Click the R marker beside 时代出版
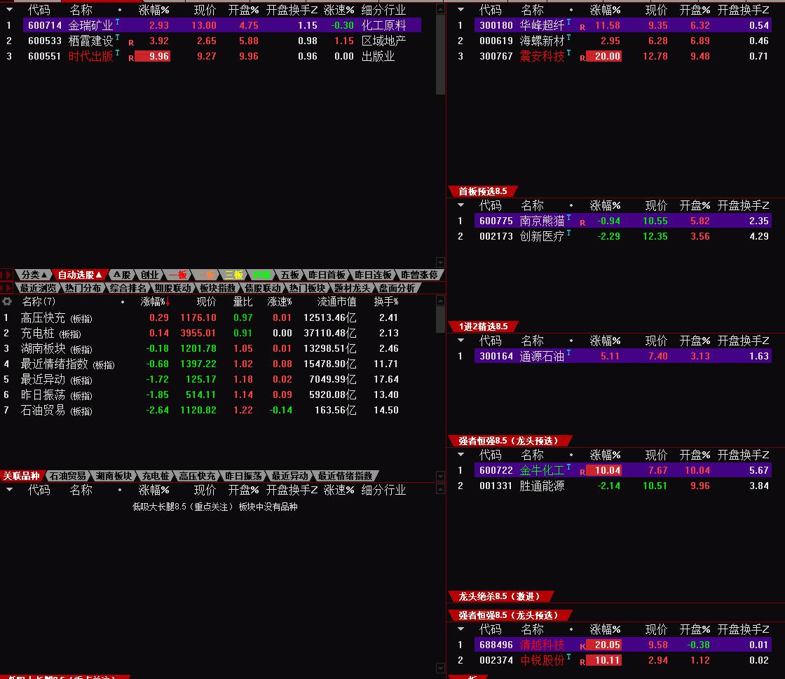The height and width of the screenshot is (679, 785). tap(131, 58)
